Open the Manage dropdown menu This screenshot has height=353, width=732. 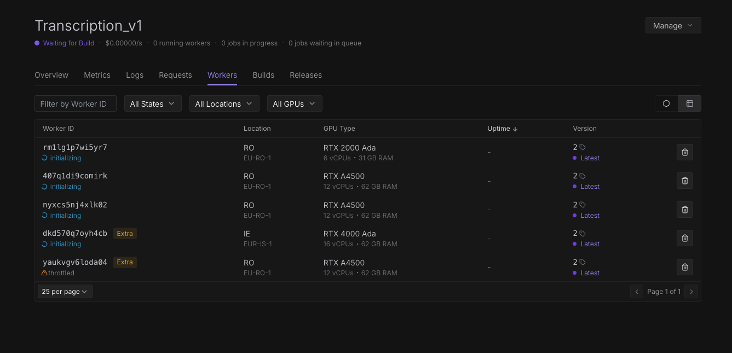(673, 26)
